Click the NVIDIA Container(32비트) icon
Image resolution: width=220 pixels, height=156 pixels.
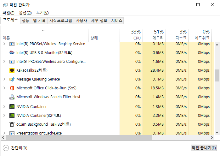12,116
